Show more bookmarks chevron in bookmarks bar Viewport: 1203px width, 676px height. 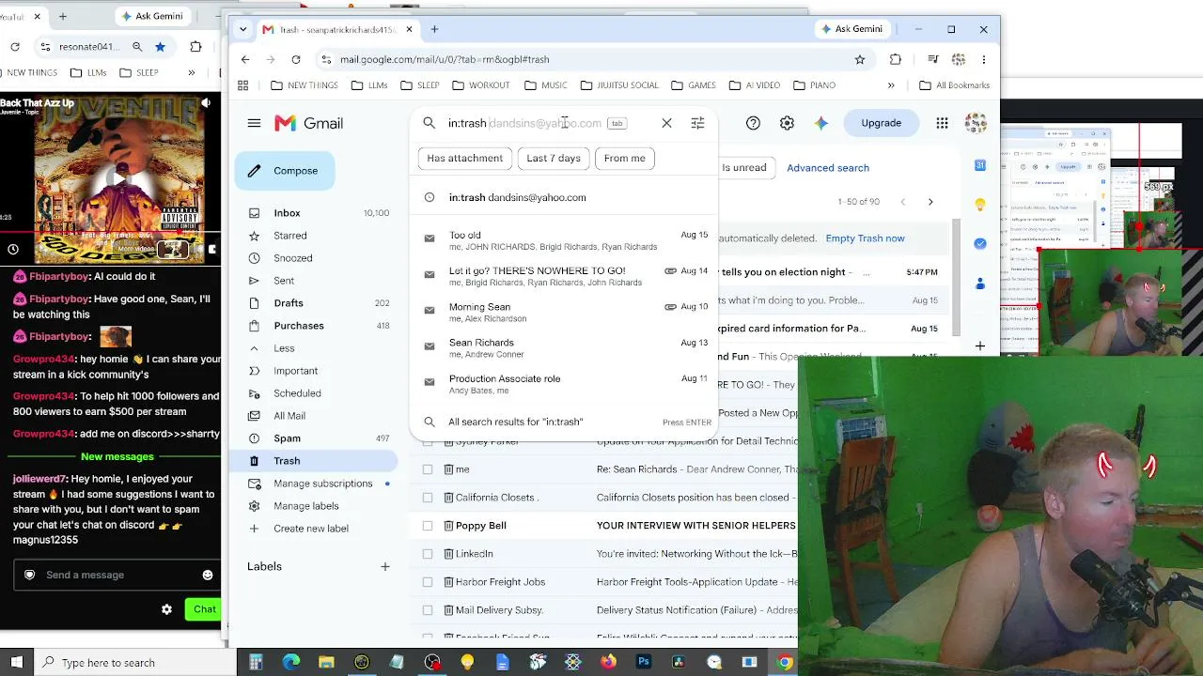pyautogui.click(x=891, y=85)
